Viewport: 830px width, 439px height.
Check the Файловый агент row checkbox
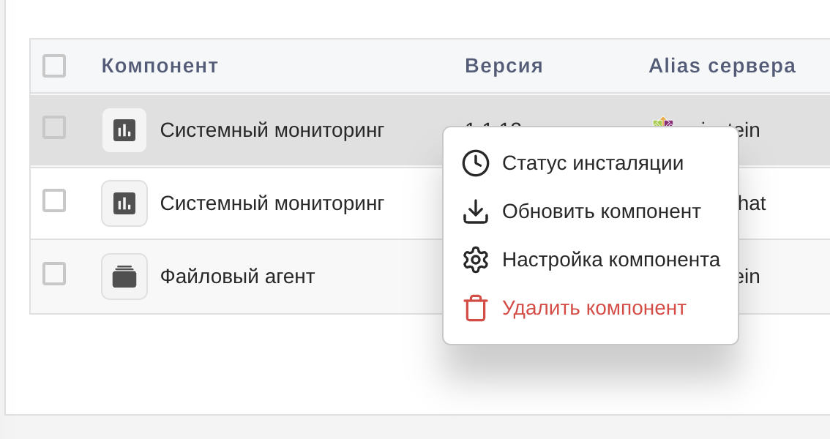54,276
